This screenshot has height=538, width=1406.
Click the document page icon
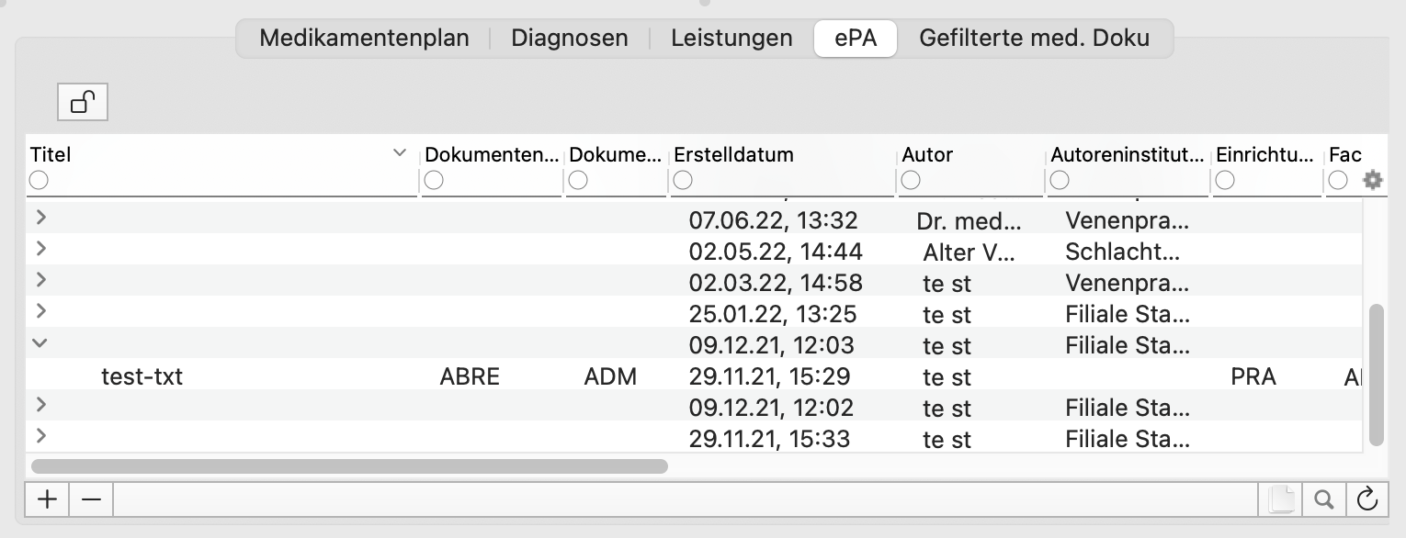(x=1280, y=499)
